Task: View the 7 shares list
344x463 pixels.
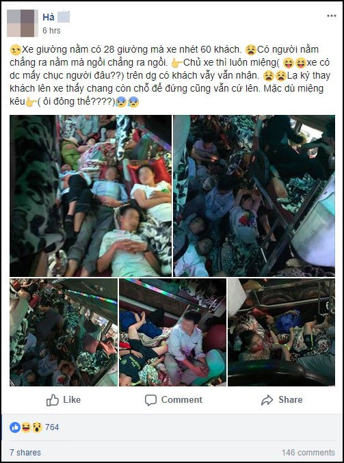Action: [25, 452]
